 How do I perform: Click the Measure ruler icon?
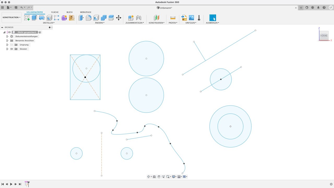click(173, 18)
